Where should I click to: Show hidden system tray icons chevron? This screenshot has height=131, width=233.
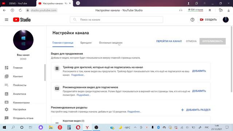pyautogui.click(x=135, y=127)
